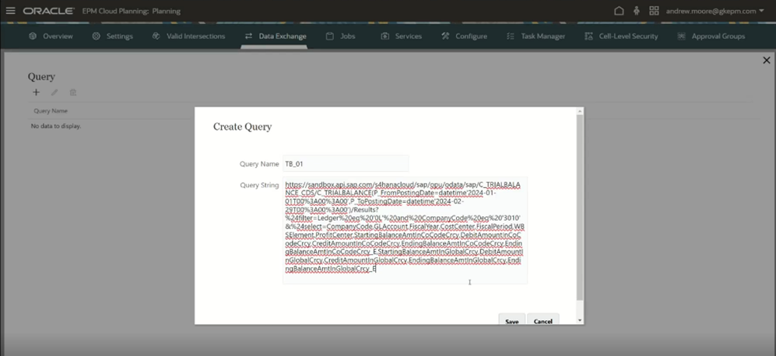
Task: Switch to the Approval Groups tab
Action: 711,36
